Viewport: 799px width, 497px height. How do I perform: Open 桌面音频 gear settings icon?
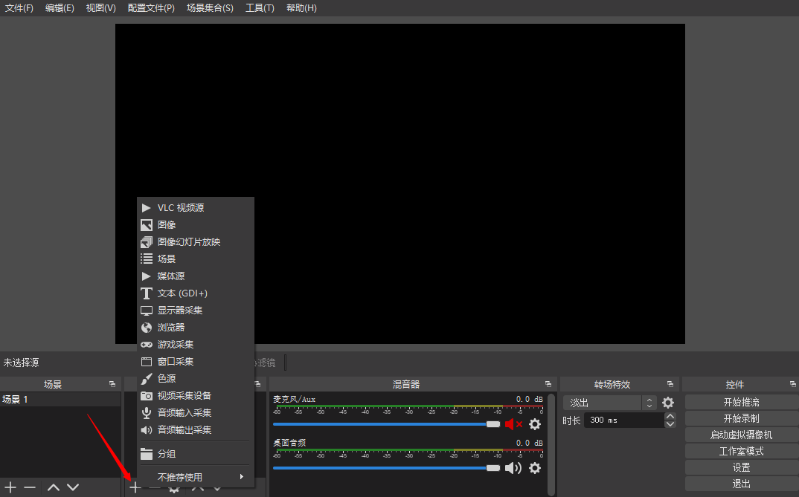point(535,468)
